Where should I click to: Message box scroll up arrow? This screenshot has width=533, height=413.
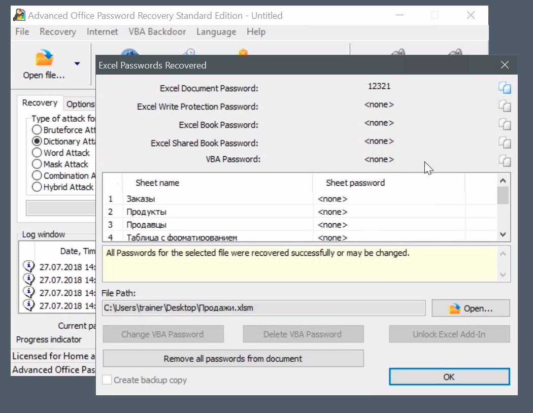pos(503,254)
